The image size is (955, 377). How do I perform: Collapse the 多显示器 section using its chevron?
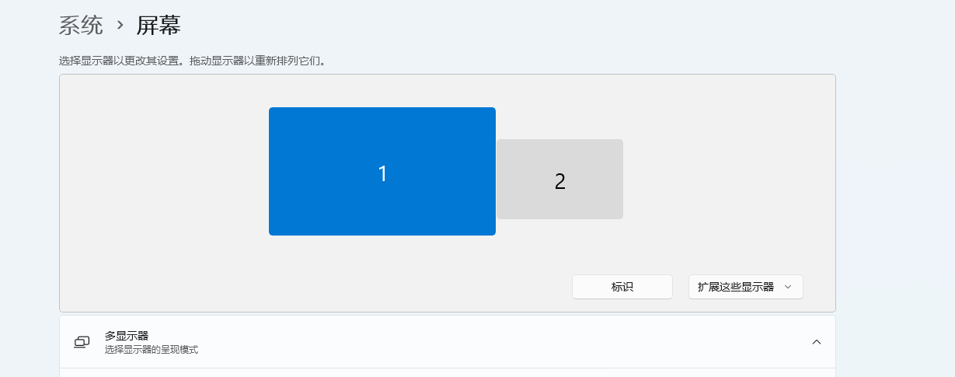point(816,342)
